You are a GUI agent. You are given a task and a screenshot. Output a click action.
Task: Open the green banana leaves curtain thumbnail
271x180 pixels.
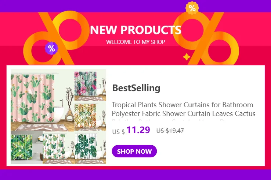26,147
